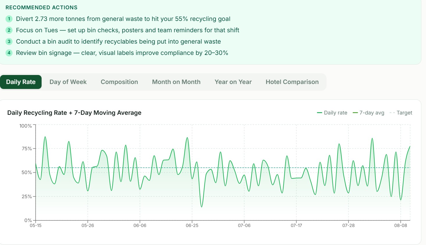The height and width of the screenshot is (245, 426).
Task: Toggle the Target legend entry
Action: coord(401,113)
